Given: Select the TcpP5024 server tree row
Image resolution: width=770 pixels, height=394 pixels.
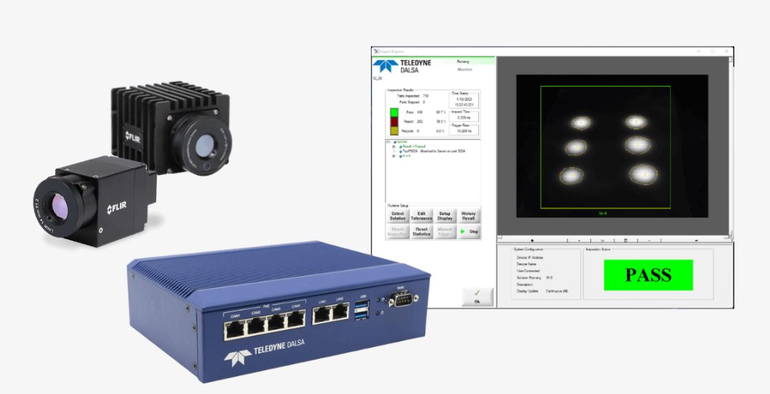Looking at the screenshot, I should [433, 151].
